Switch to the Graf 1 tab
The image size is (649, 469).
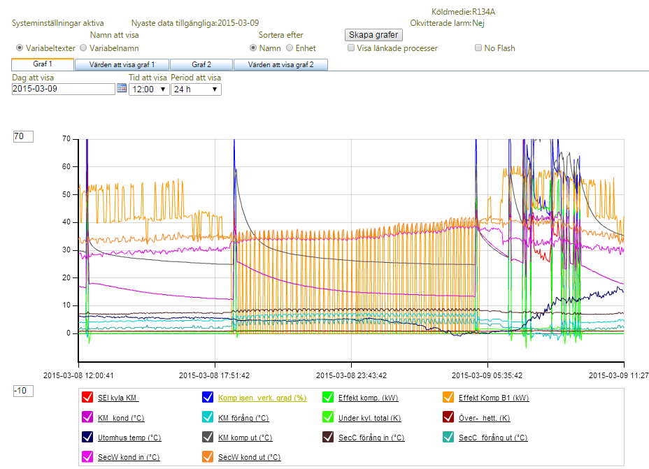[43, 64]
